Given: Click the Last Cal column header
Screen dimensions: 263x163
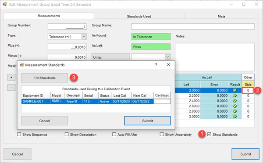Looking at the screenshot, I should pyautogui.click(x=122, y=96).
